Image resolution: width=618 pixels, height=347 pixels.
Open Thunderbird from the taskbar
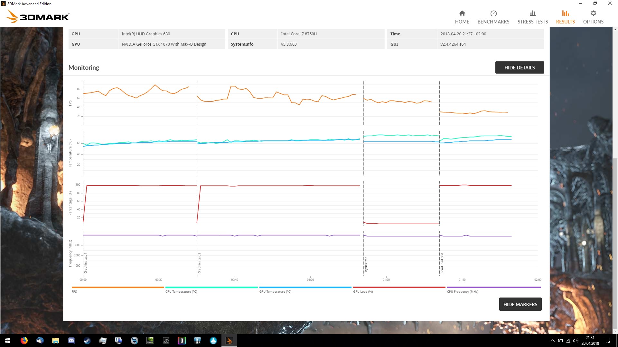[x=40, y=341]
